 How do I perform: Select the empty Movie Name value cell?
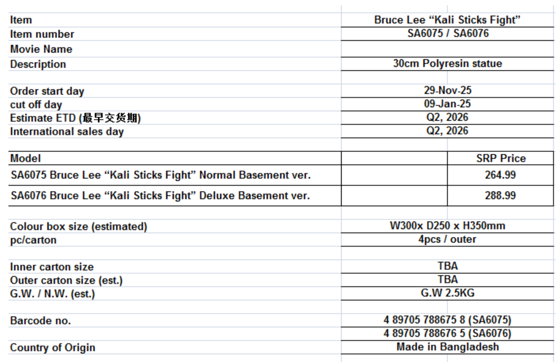point(447,49)
